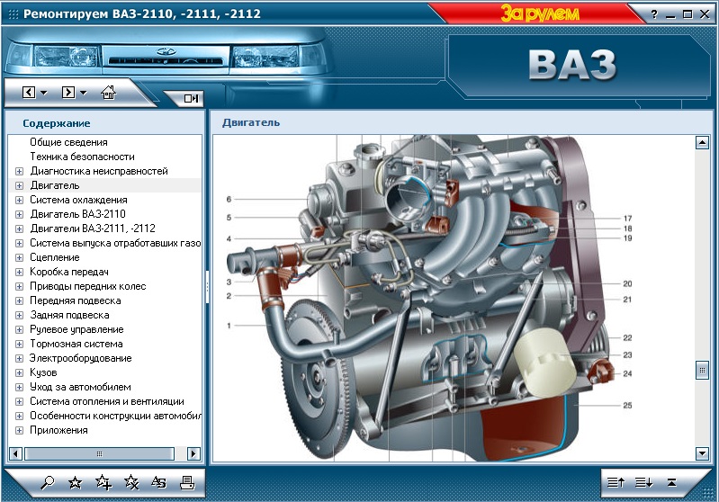
Task: Open the forward history dropdown arrow
Action: [x=84, y=93]
